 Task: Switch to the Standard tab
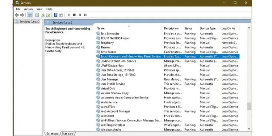68,134
